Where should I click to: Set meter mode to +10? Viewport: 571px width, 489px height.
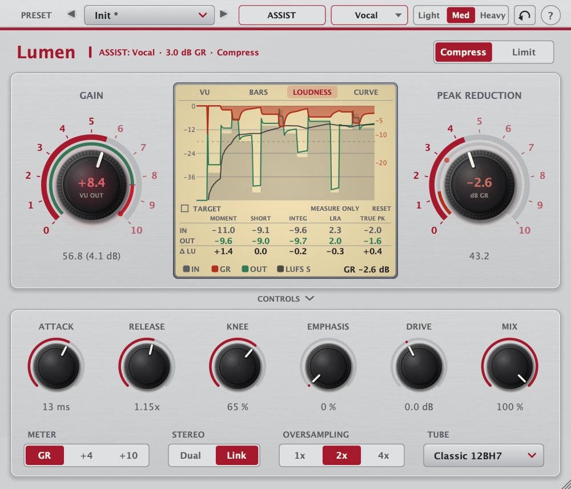click(x=128, y=455)
